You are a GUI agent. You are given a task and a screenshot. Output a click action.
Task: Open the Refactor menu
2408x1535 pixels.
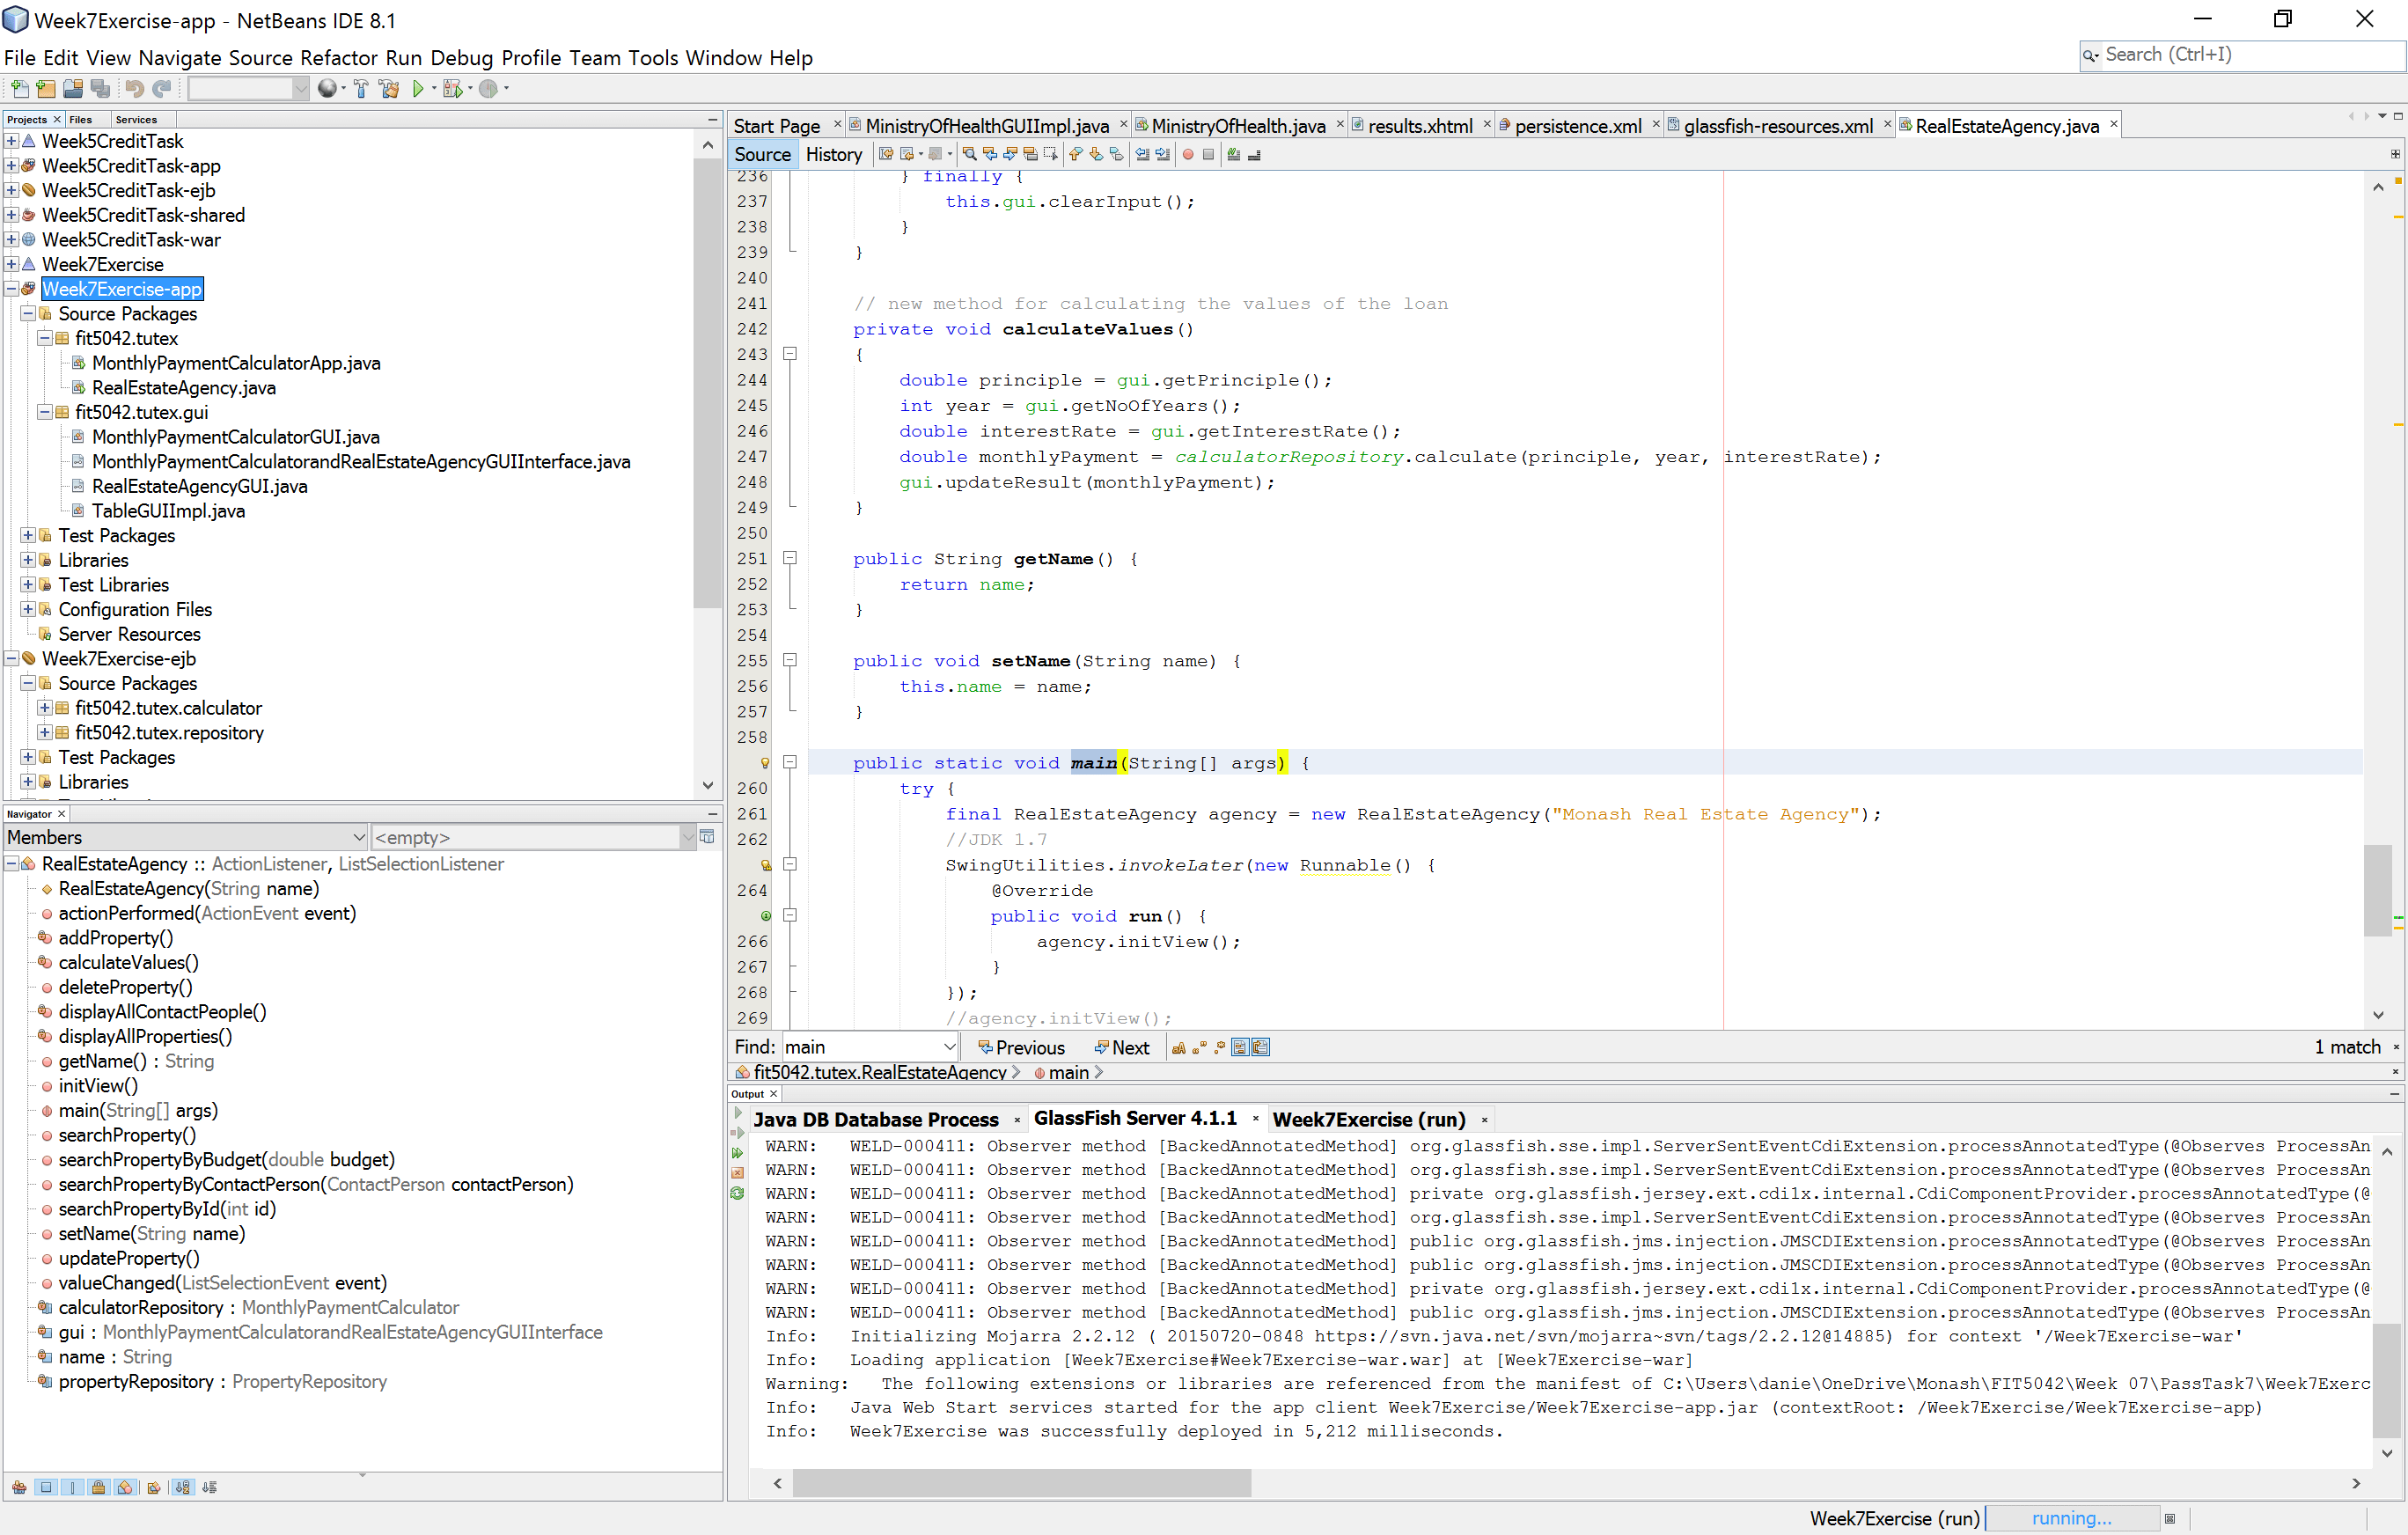tap(339, 58)
